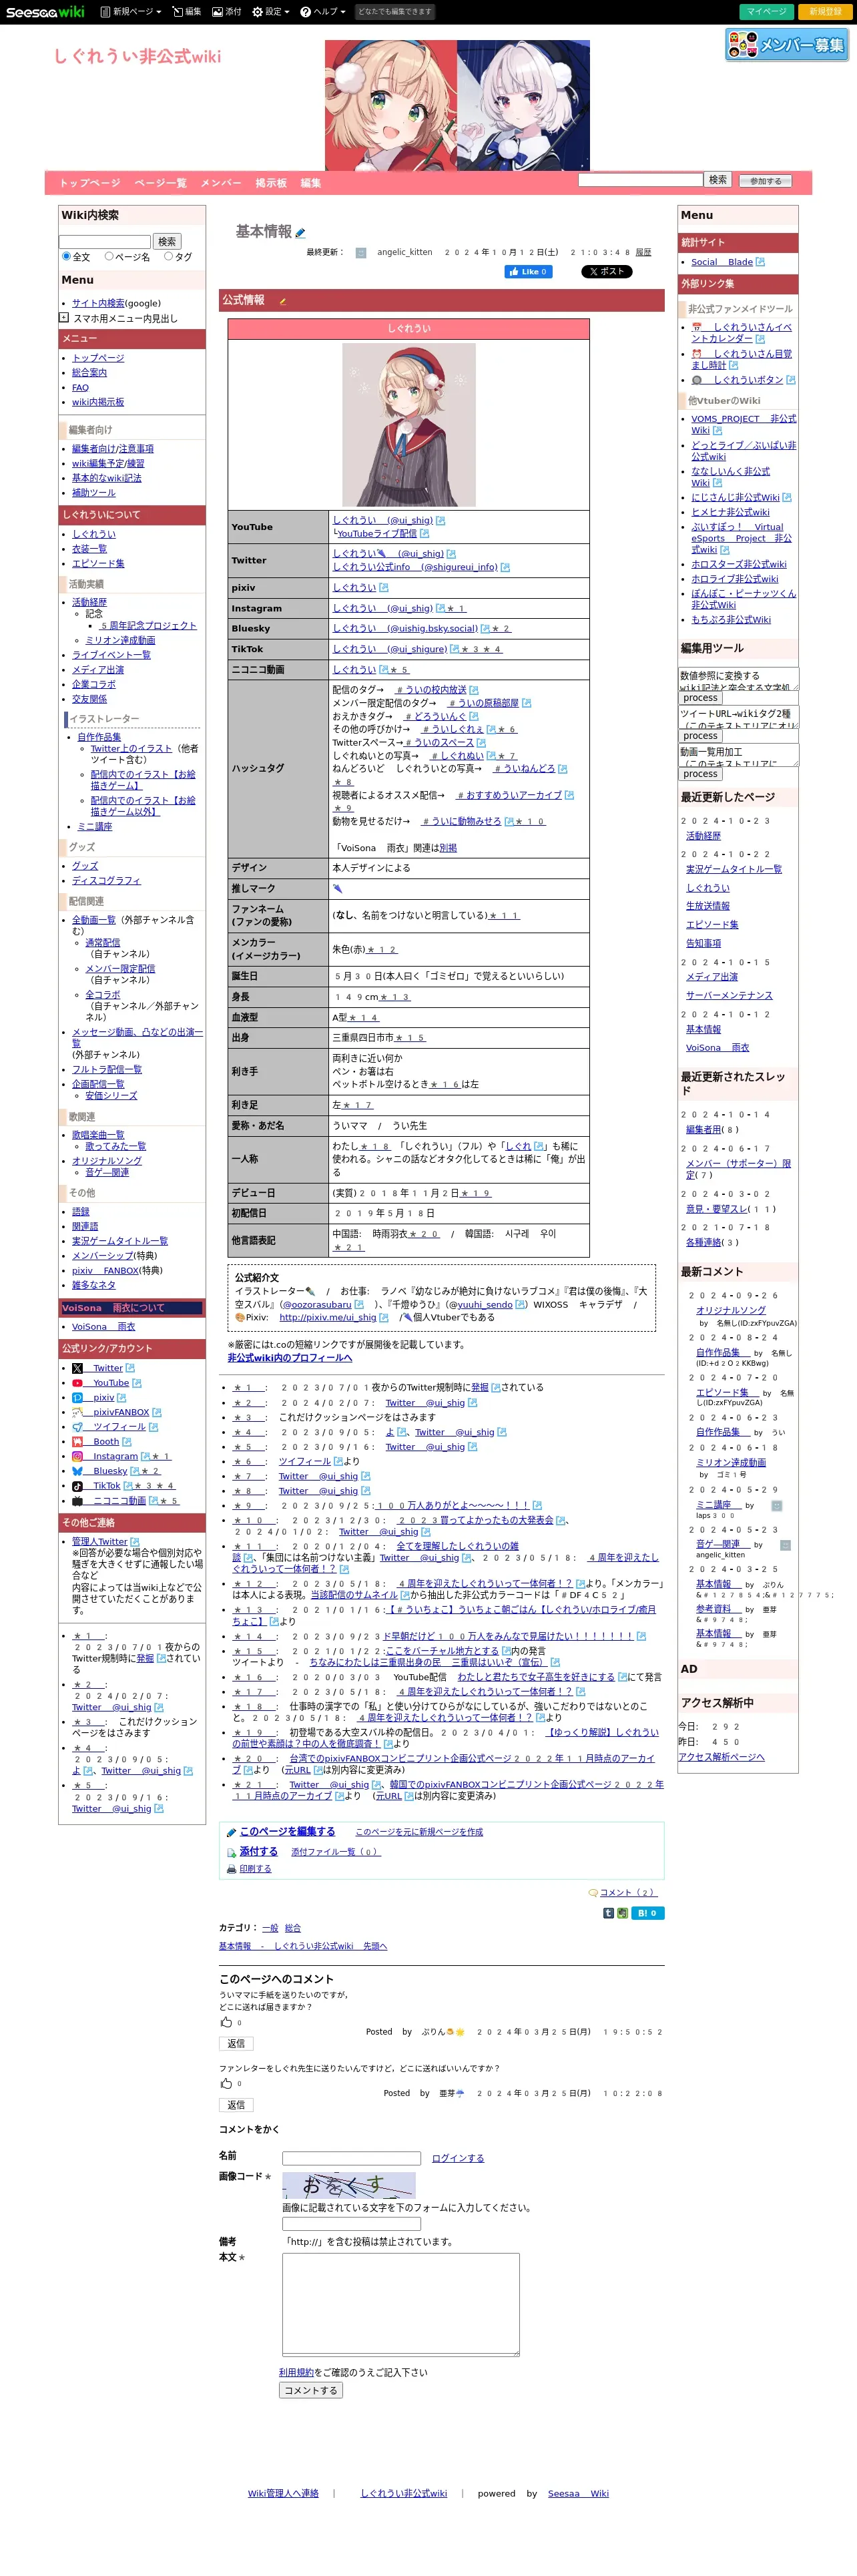Open the Social Blade link
This screenshot has height=2576, width=857.
click(x=722, y=262)
